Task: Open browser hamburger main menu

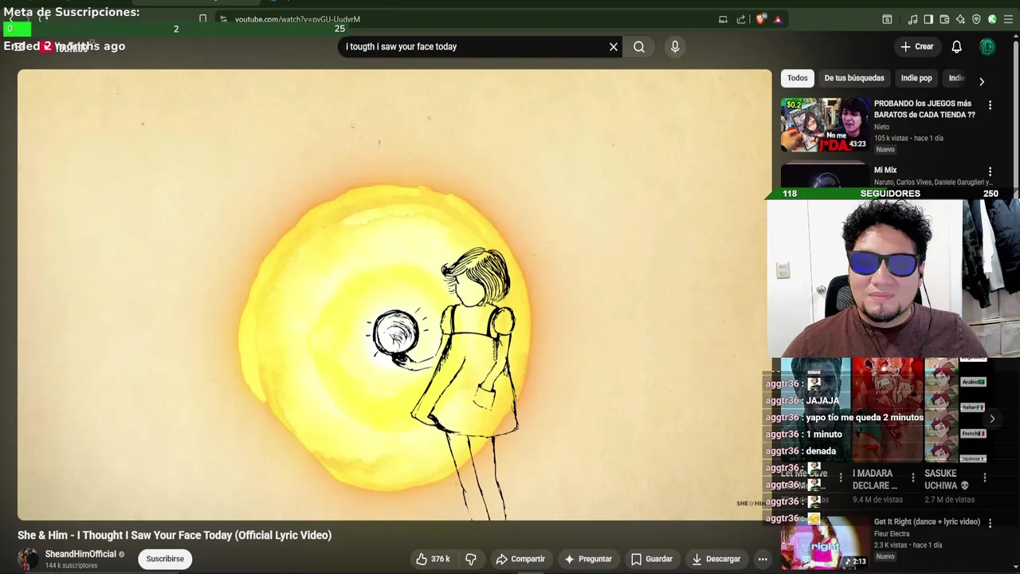Action: coord(1008,19)
